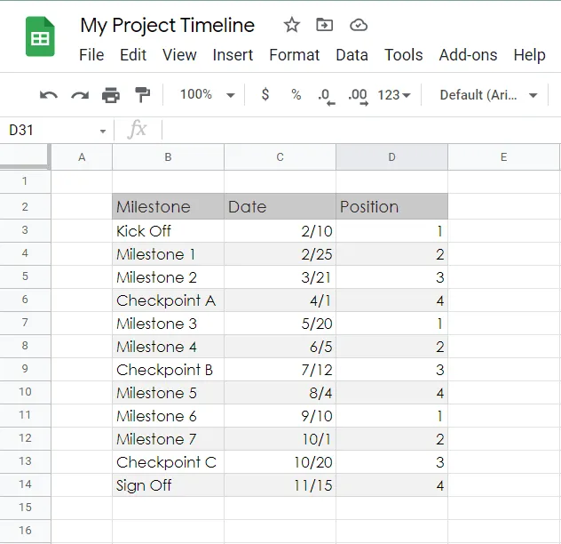Apply currency format with dollar sign

[265, 95]
